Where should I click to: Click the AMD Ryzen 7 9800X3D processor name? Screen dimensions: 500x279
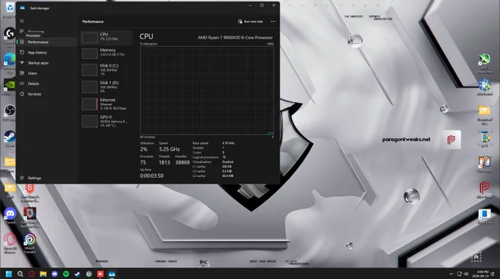click(x=235, y=37)
